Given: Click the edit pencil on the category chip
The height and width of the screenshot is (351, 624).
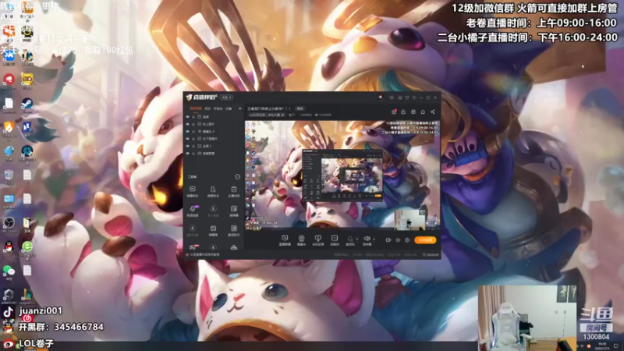Looking at the screenshot, I should 282,115.
